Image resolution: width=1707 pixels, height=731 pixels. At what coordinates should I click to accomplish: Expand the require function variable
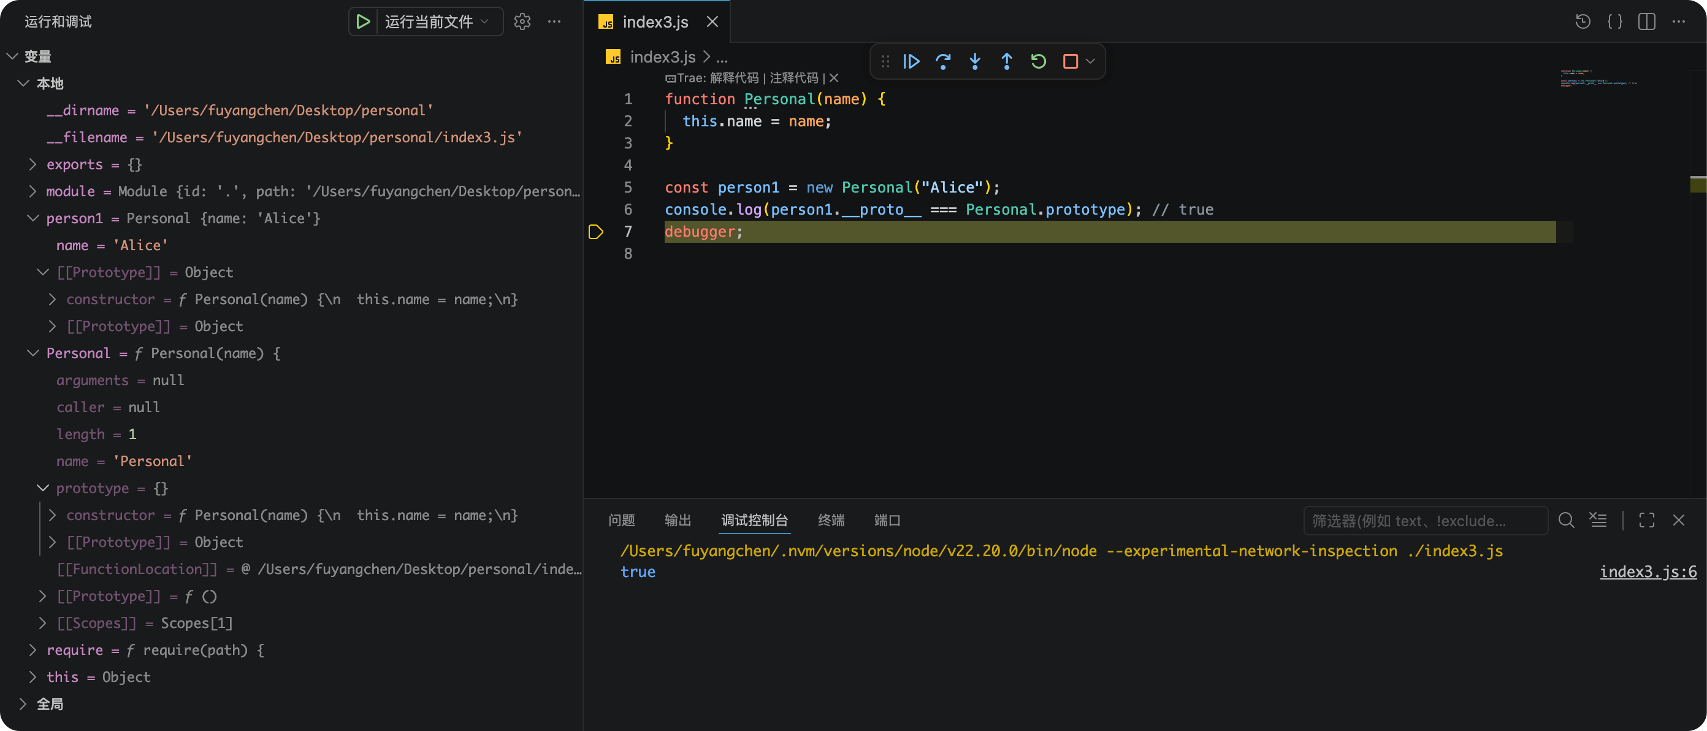32,650
